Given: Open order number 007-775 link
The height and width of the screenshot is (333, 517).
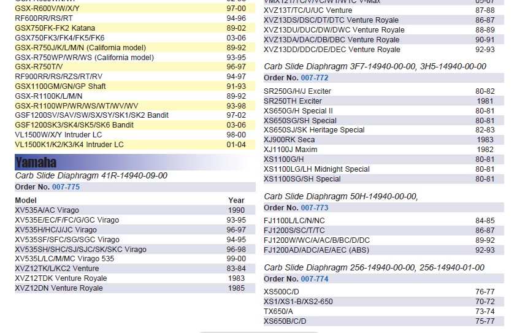Looking at the screenshot, I should pyautogui.click(x=66, y=187).
